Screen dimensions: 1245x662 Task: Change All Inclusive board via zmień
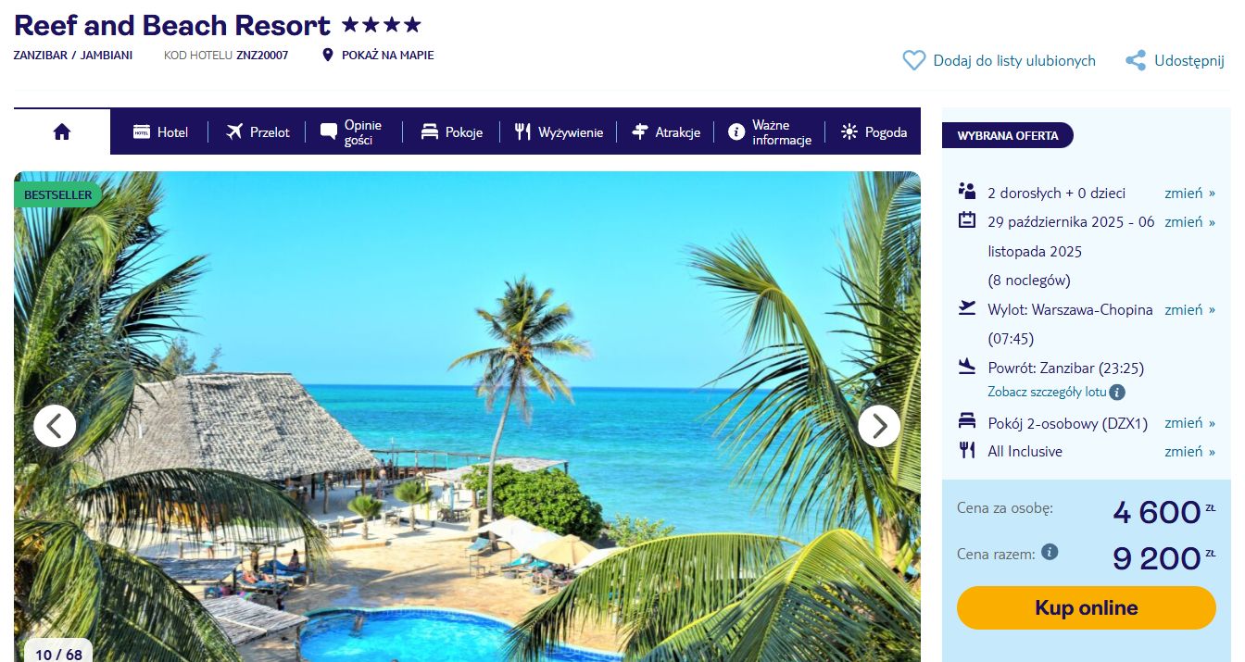(1189, 451)
